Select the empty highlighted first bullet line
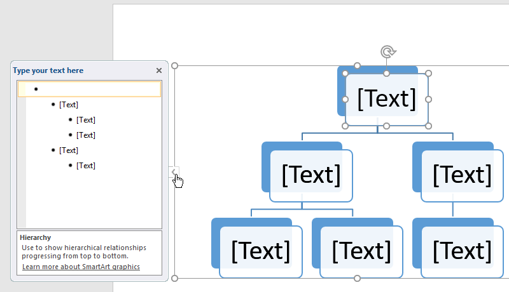 tap(89, 89)
